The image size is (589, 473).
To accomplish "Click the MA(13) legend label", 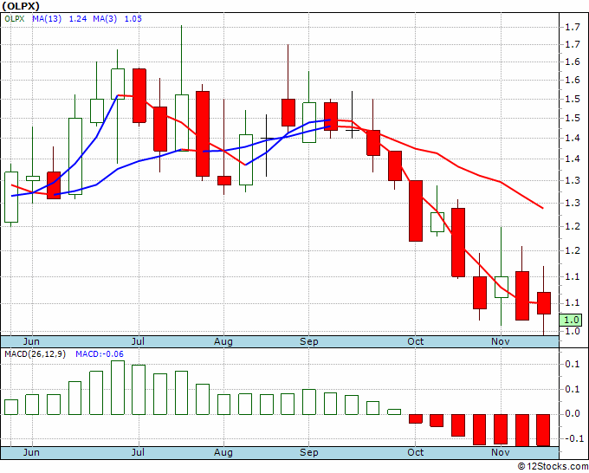I will [x=47, y=19].
